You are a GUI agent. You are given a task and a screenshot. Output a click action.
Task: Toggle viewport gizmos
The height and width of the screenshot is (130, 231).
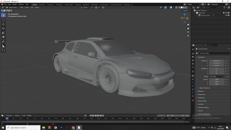click(165, 8)
